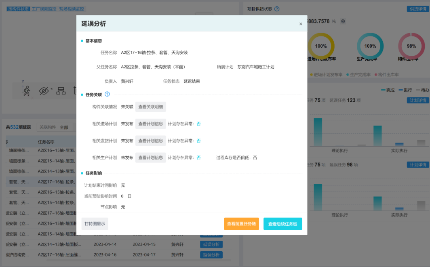The height and width of the screenshot is (267, 430).
Task: Select the walking person tool in the 3D viewer
Action: pyautogui.click(x=27, y=91)
